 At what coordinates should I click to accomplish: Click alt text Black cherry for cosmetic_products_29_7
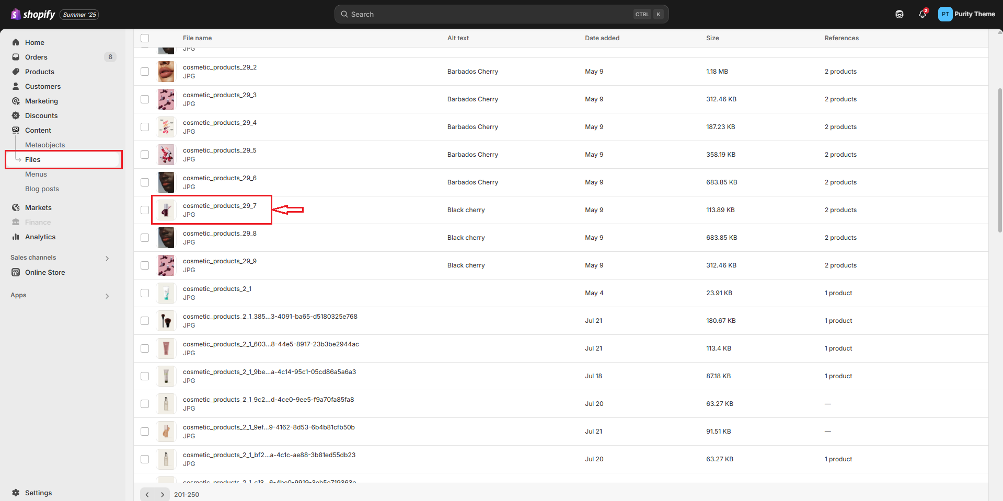[x=466, y=210]
